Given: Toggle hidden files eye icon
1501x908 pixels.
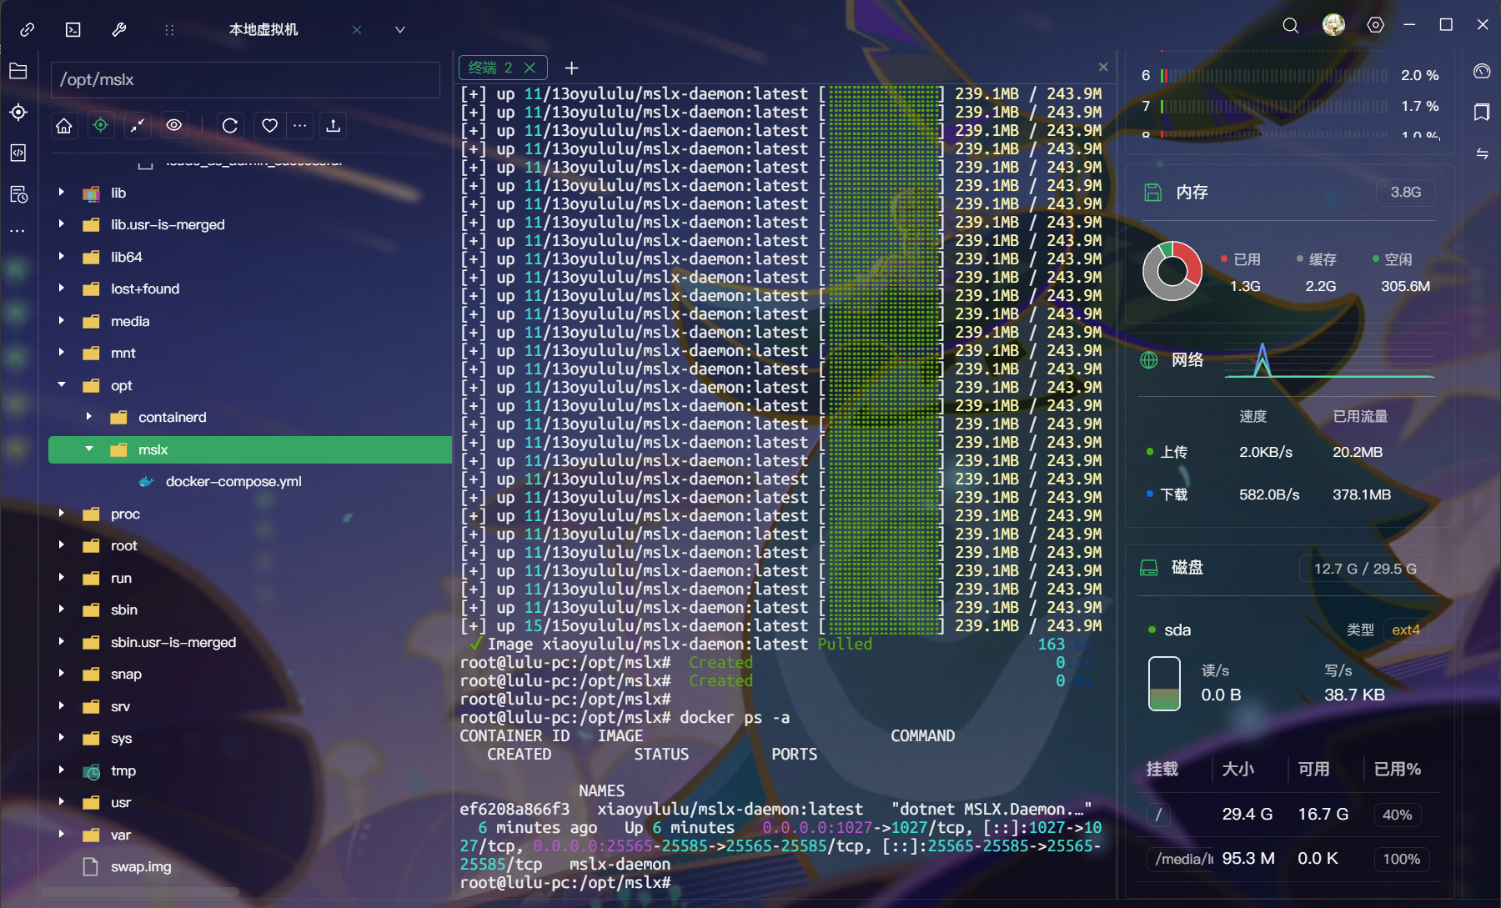Looking at the screenshot, I should (x=174, y=126).
